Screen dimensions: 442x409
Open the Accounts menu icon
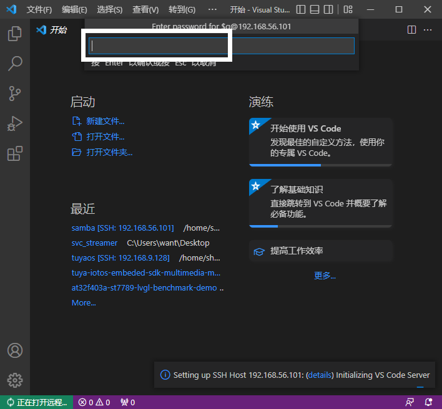[14, 350]
